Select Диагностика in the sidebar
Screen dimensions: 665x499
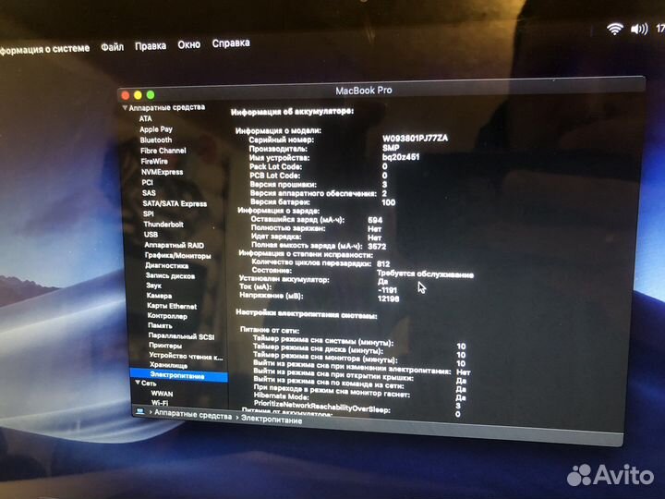tap(166, 265)
